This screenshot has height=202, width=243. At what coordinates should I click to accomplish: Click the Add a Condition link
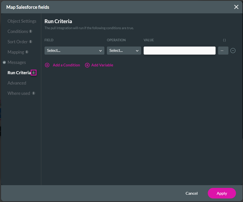click(66, 65)
